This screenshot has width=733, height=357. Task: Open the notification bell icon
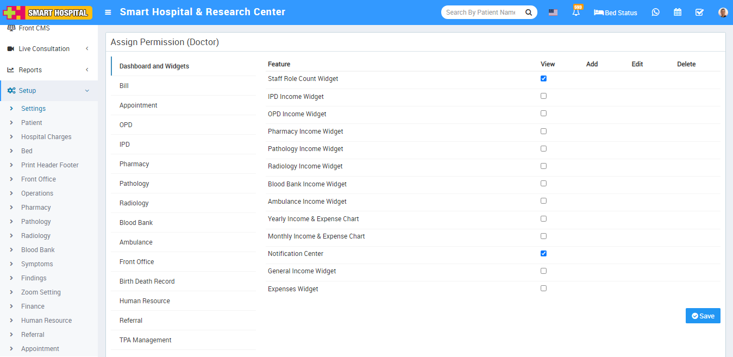tap(576, 12)
